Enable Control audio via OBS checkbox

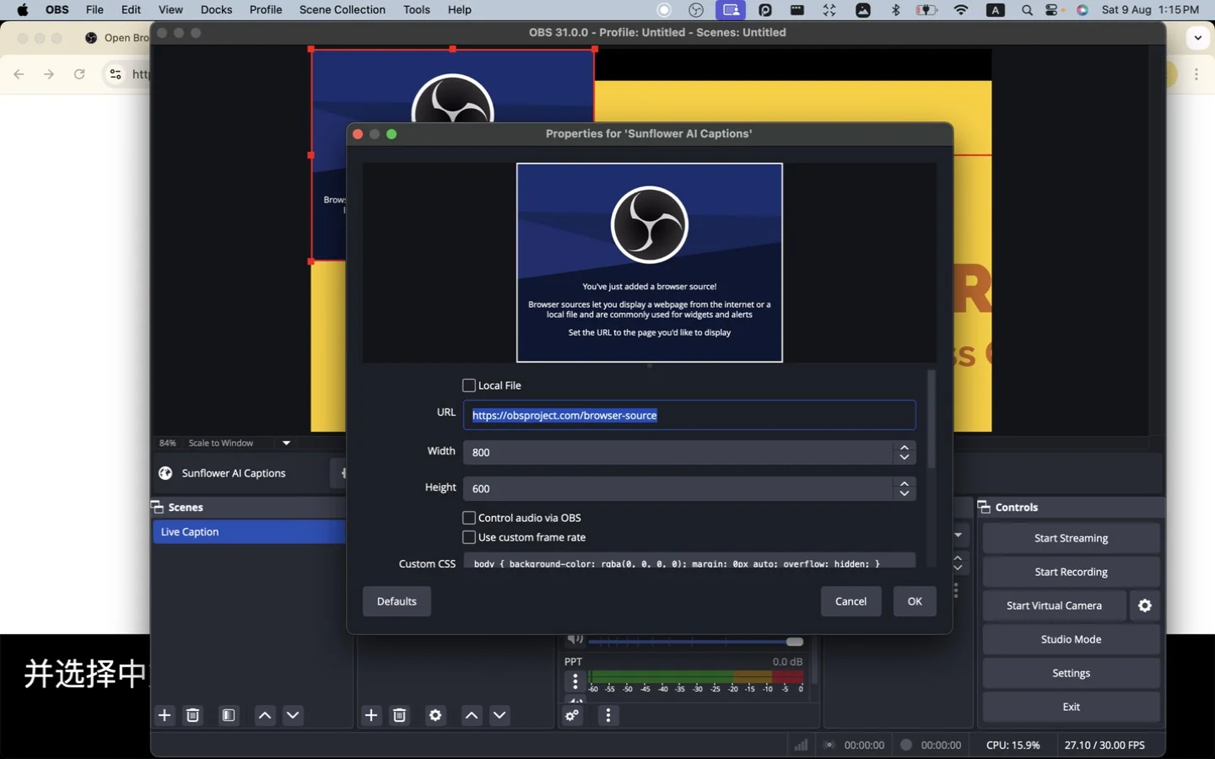click(x=469, y=518)
